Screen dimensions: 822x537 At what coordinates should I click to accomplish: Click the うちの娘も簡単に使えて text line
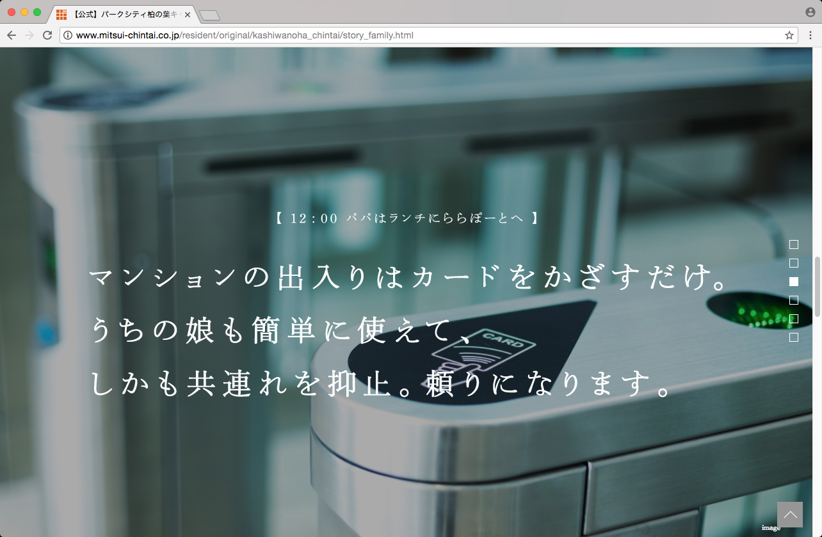282,330
